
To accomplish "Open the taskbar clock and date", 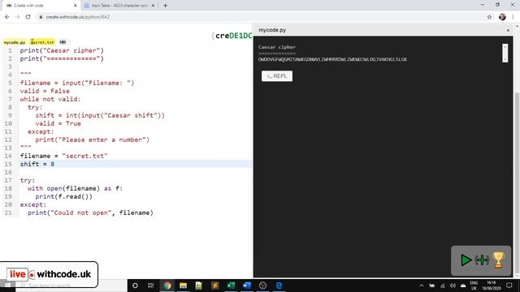I will tap(492, 286).
